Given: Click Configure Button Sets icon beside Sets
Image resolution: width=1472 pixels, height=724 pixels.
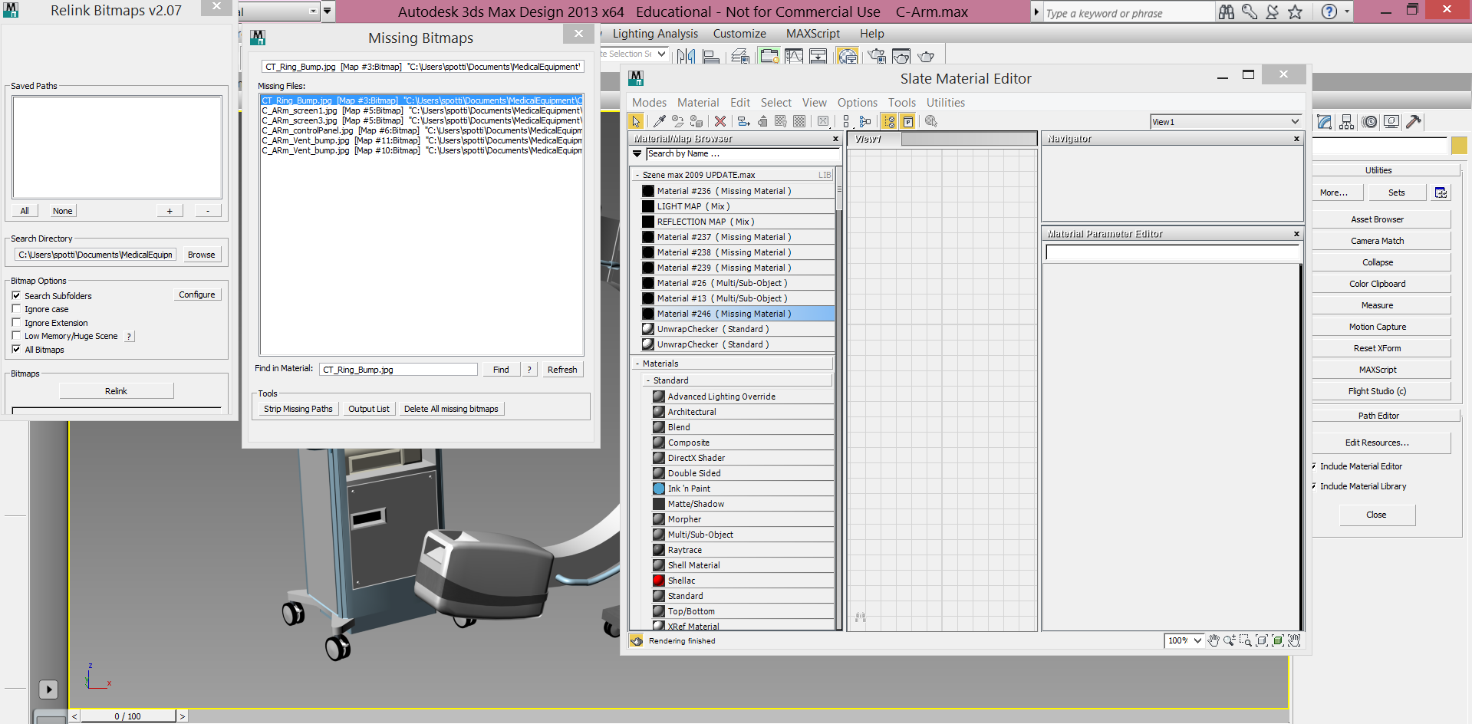Looking at the screenshot, I should click(1441, 193).
